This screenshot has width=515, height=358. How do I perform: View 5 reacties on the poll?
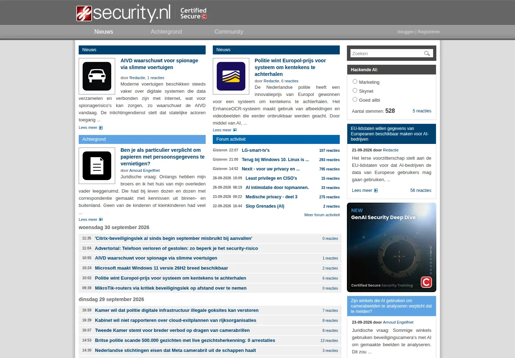[422, 111]
